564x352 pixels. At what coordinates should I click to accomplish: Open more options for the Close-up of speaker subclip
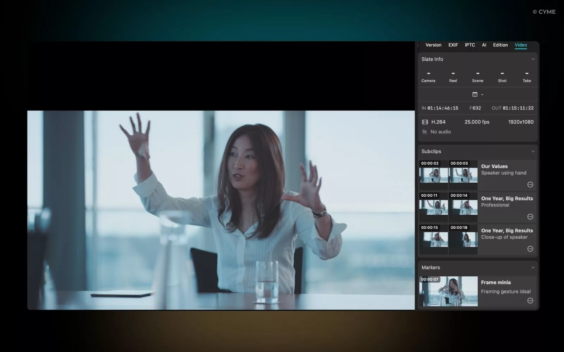530,249
